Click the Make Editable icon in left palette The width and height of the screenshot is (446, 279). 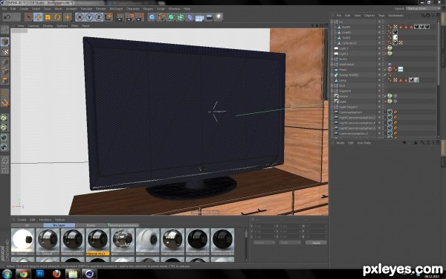5,29
